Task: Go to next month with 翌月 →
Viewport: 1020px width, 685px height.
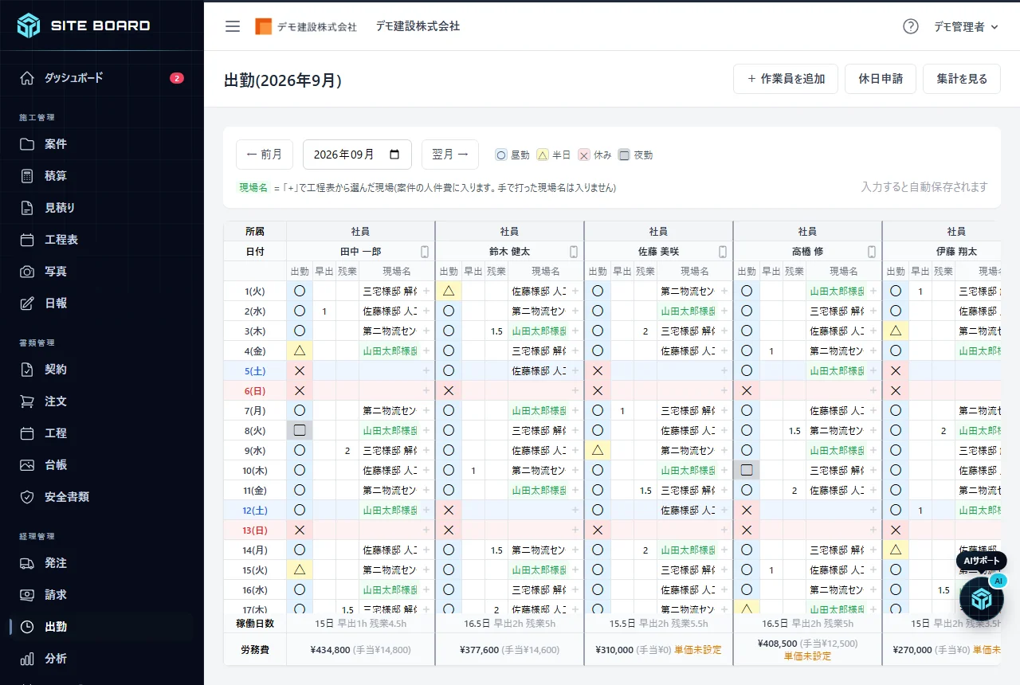Action: (450, 155)
